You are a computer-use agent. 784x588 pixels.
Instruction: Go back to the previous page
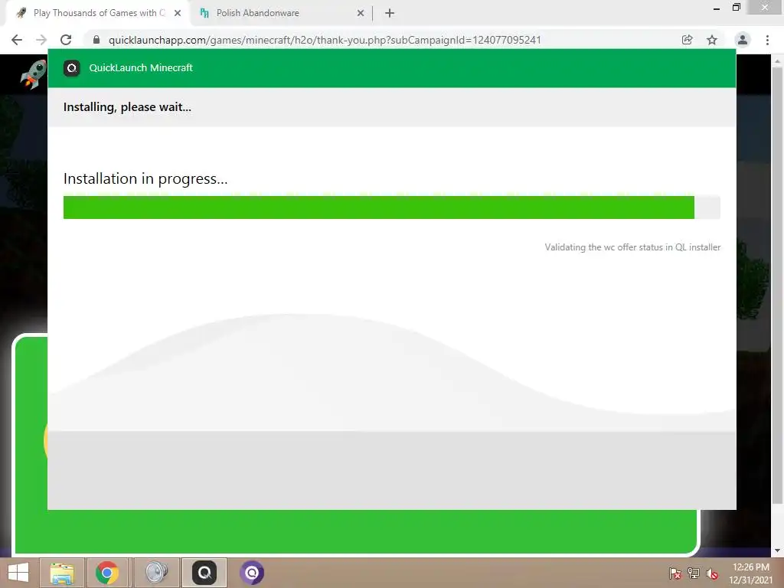(17, 40)
